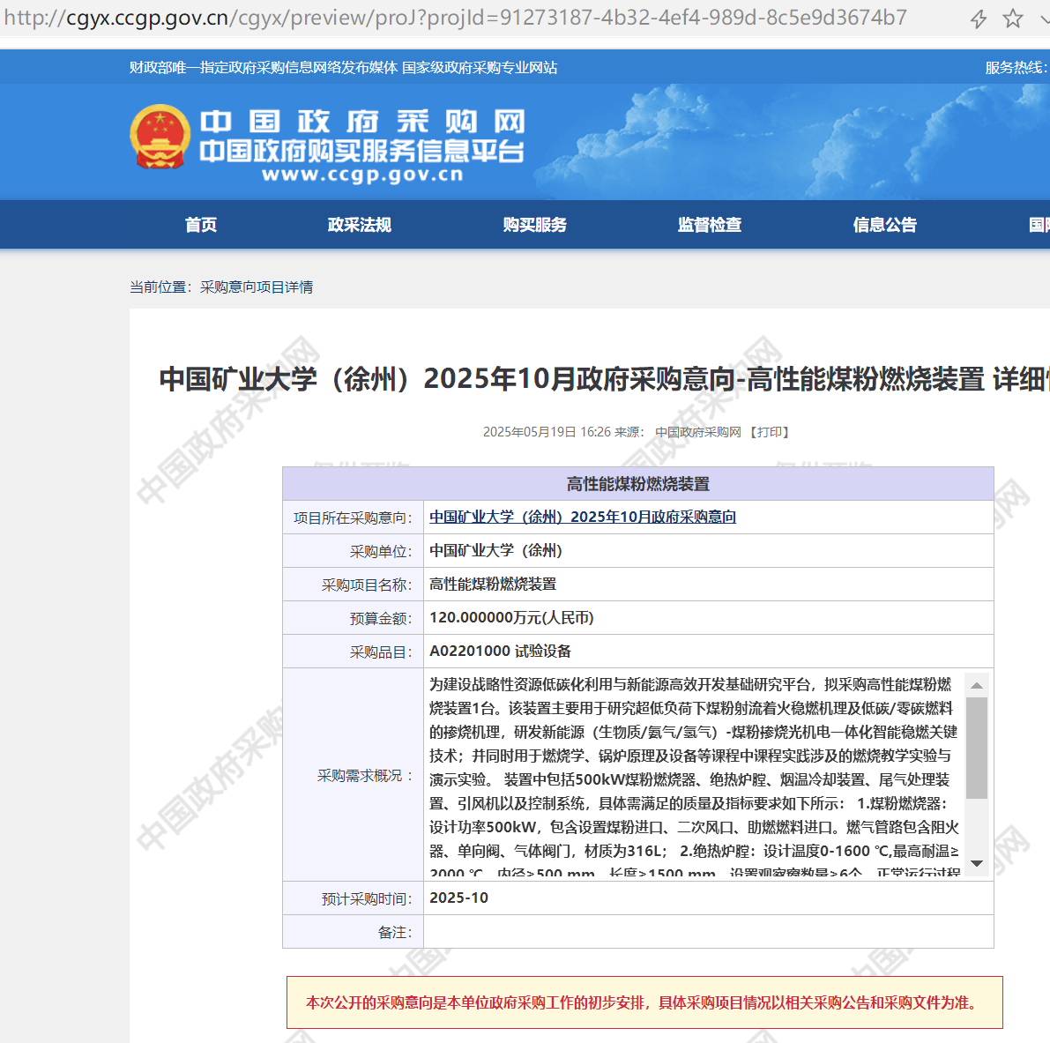This screenshot has width=1050, height=1043.
Task: Select the expected purchase time 2025-10
Action: [x=458, y=898]
